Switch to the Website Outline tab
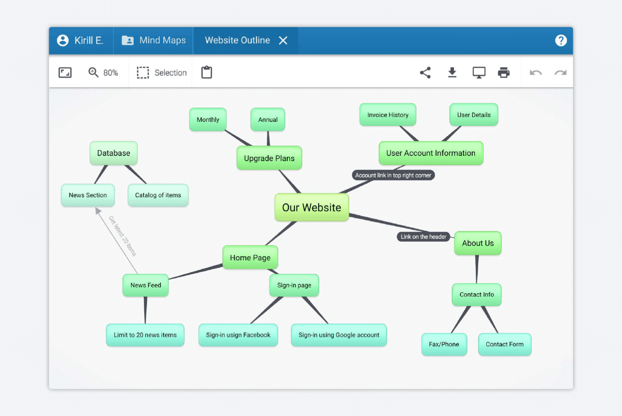Screen dimensions: 622x416 pos(237,41)
